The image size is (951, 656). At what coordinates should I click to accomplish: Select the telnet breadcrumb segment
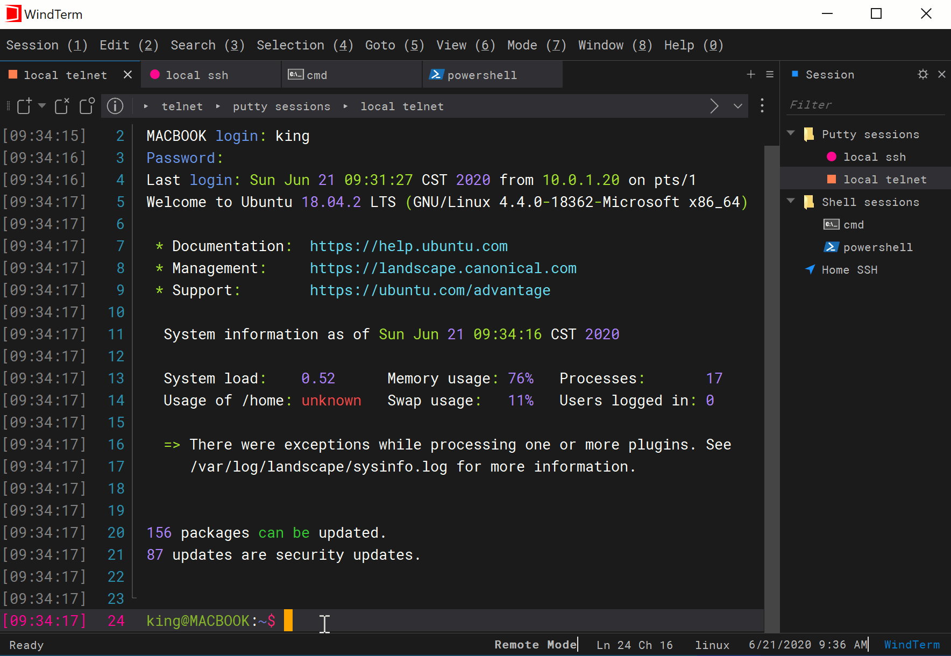pyautogui.click(x=182, y=106)
